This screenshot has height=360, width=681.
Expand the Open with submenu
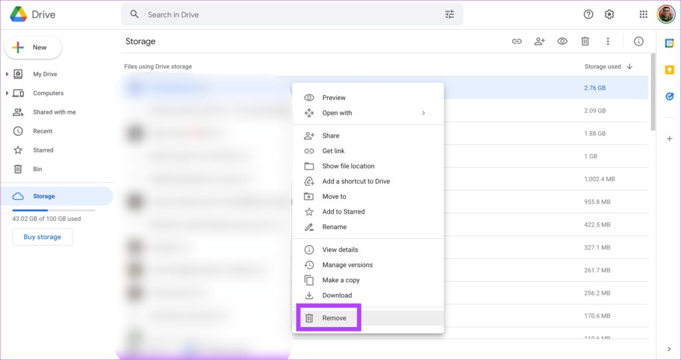point(424,113)
